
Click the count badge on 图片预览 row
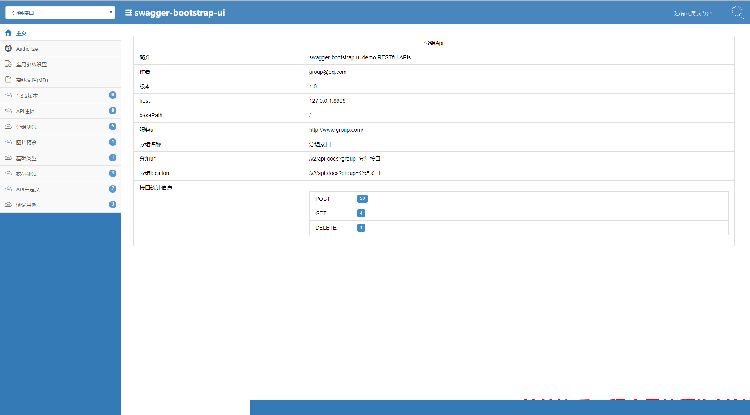pos(113,142)
